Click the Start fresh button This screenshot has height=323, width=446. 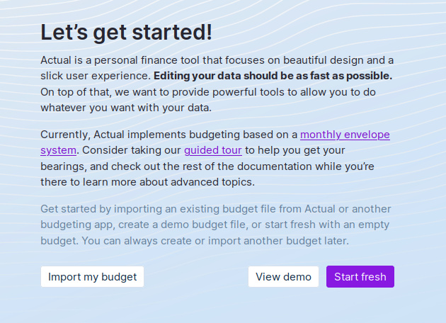pyautogui.click(x=360, y=277)
